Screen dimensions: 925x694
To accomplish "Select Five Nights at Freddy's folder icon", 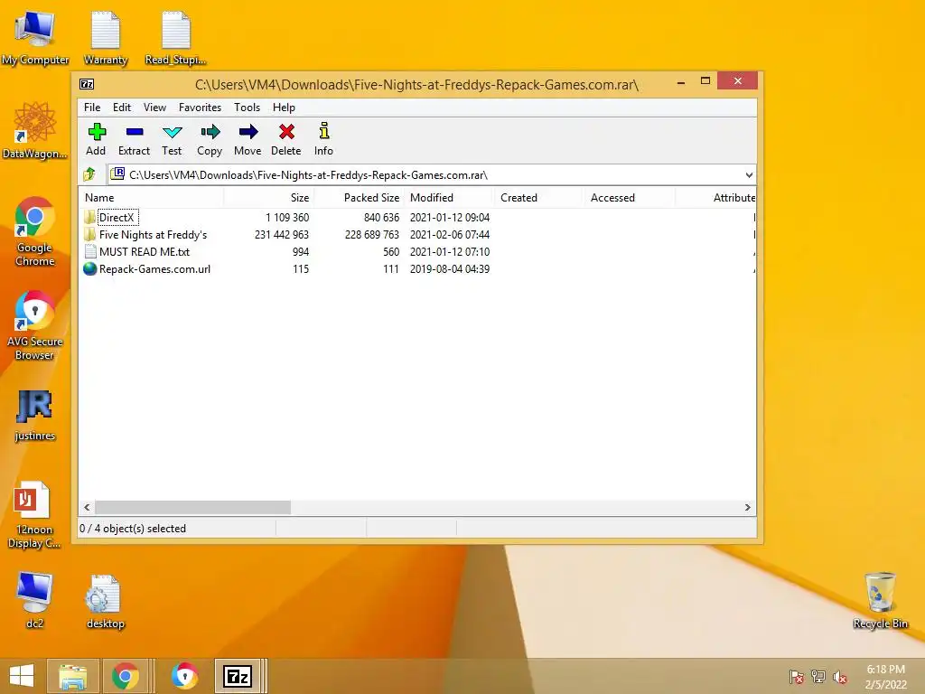I will [89, 234].
